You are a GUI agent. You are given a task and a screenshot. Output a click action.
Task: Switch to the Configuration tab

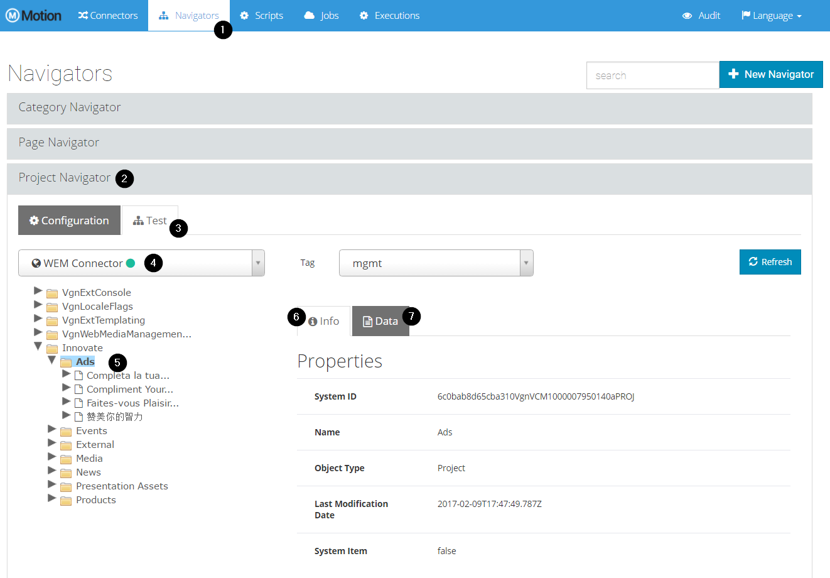coord(69,221)
